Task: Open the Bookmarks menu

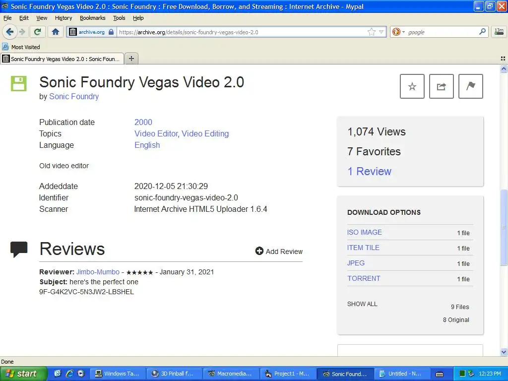Action: [93, 18]
